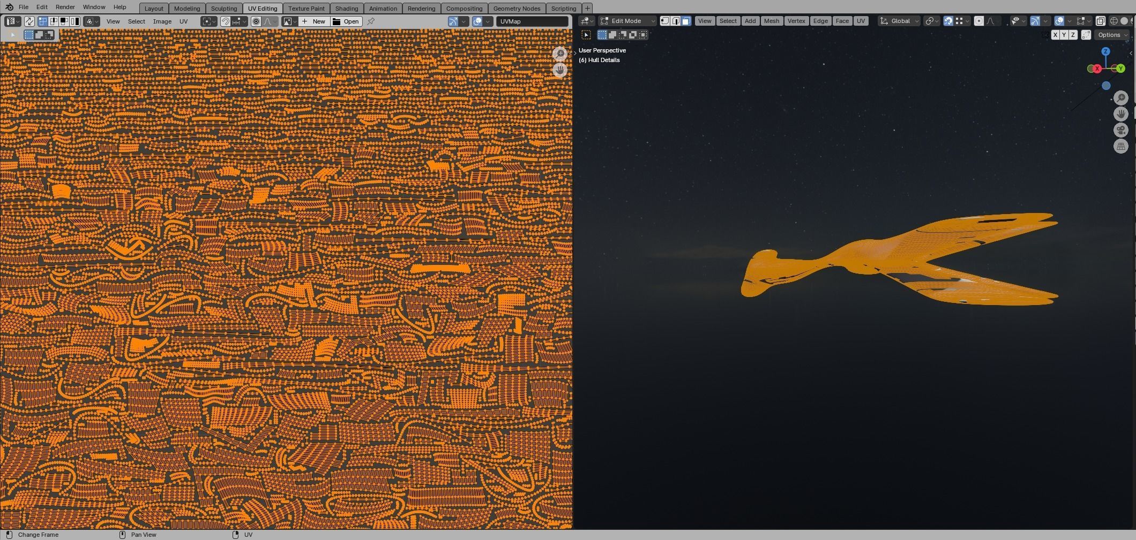Viewport: 1136px width, 540px height.
Task: Toggle the image pin icon
Action: click(371, 21)
